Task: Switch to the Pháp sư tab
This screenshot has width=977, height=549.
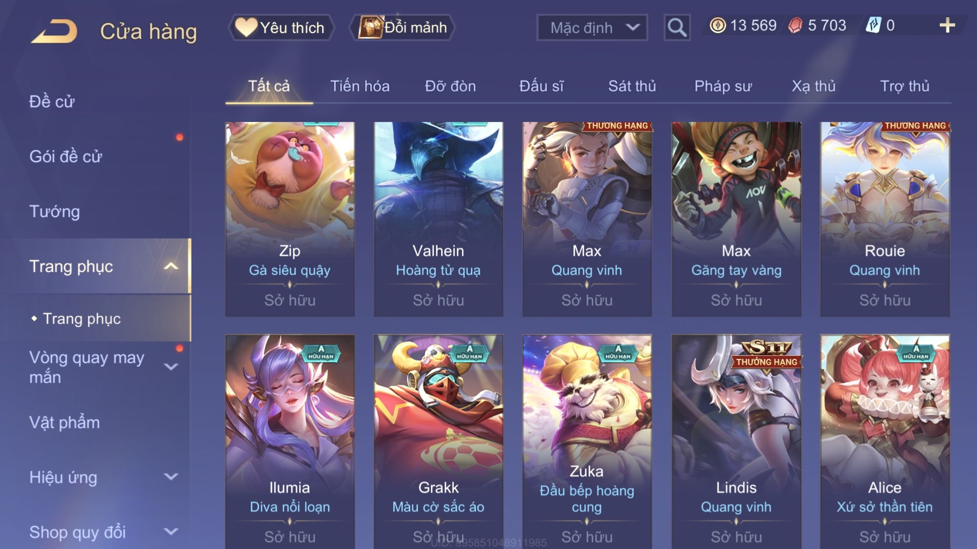Action: 723,86
